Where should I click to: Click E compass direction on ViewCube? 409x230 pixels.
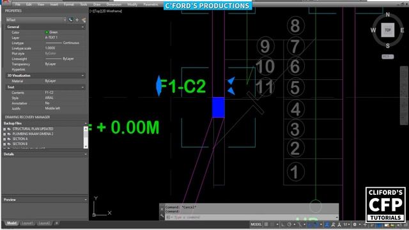(402, 30)
